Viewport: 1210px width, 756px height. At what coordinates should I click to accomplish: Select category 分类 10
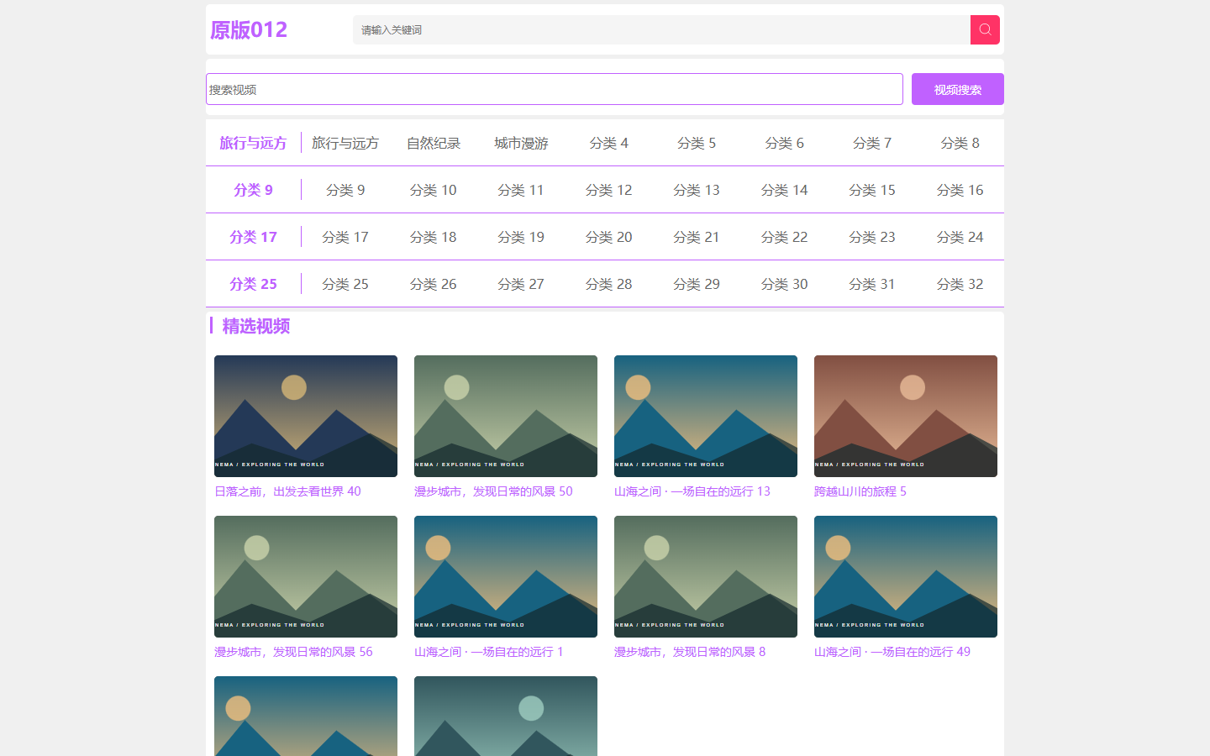point(434,190)
